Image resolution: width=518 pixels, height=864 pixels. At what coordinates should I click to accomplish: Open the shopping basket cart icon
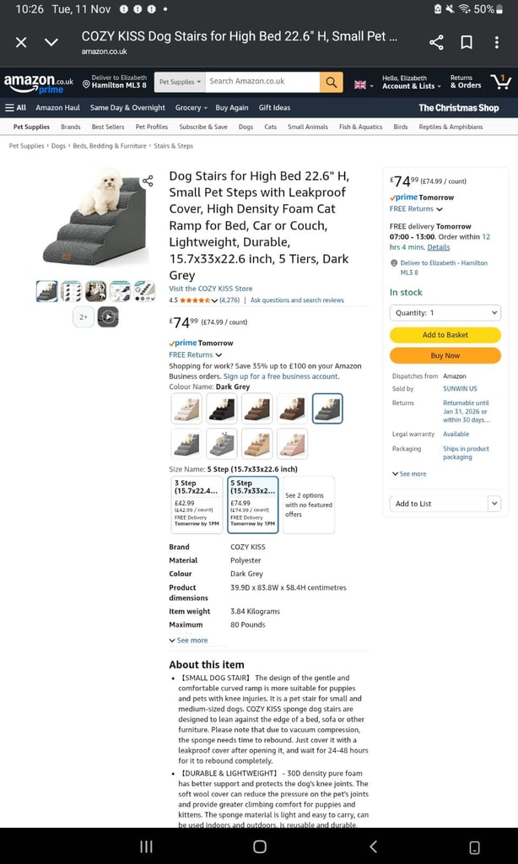[x=501, y=82]
